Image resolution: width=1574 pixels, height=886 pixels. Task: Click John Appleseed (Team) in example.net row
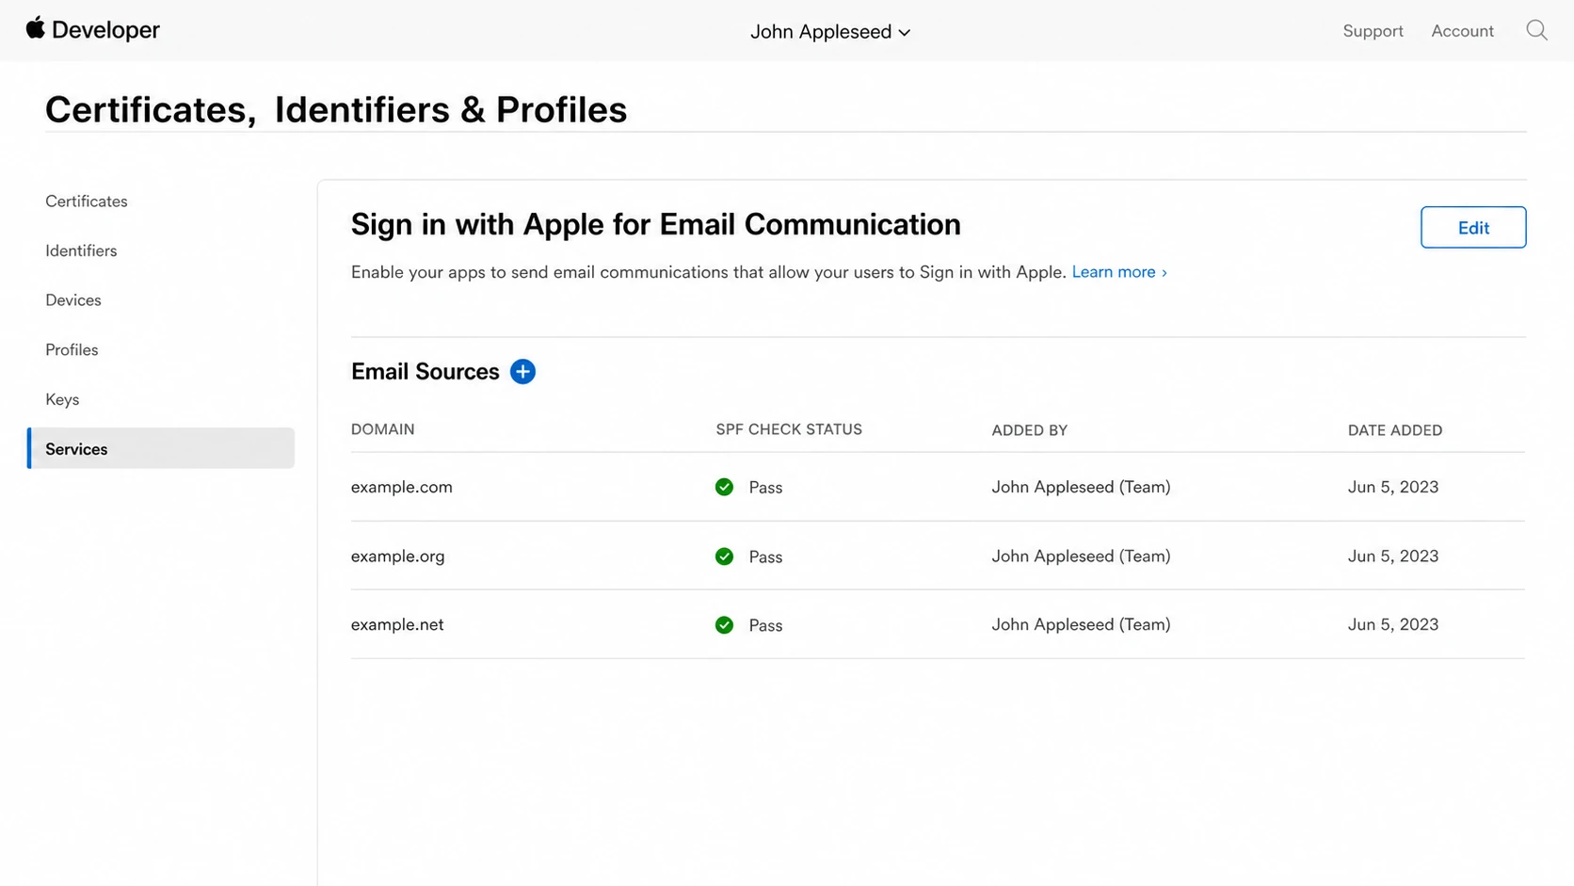click(1081, 625)
